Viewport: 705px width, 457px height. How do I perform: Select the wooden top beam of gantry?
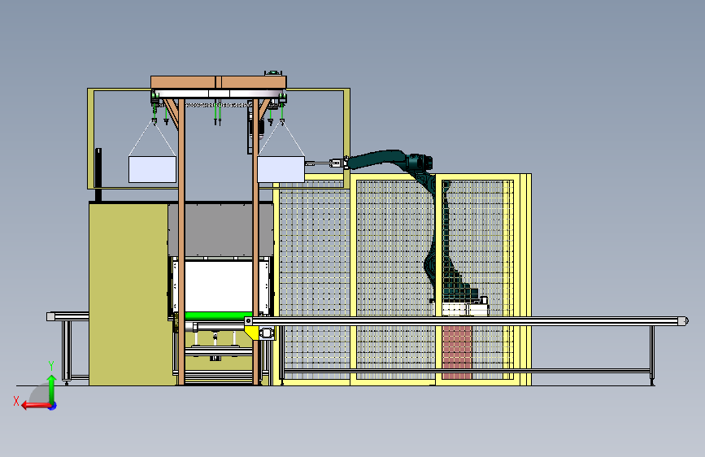click(x=219, y=82)
